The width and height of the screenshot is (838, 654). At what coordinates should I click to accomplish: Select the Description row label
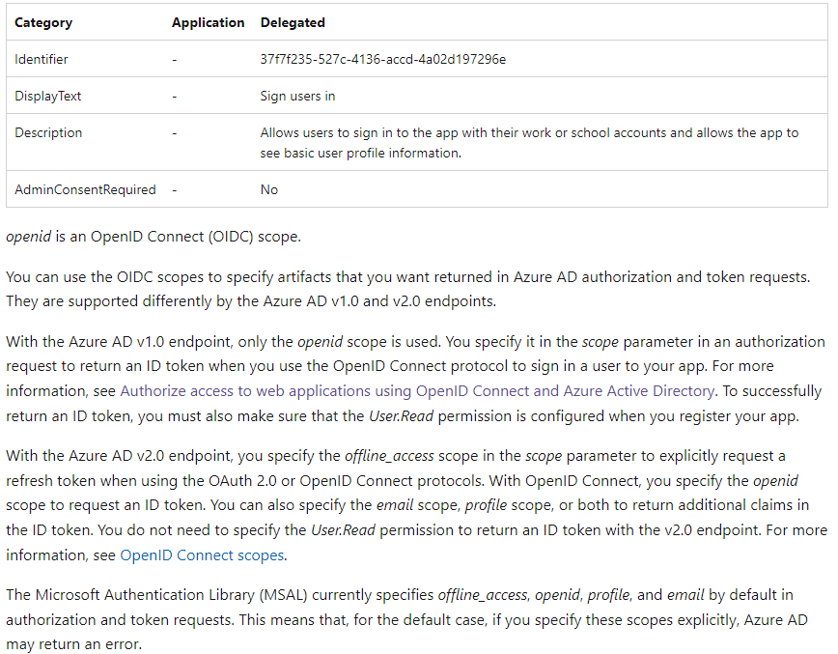(48, 132)
